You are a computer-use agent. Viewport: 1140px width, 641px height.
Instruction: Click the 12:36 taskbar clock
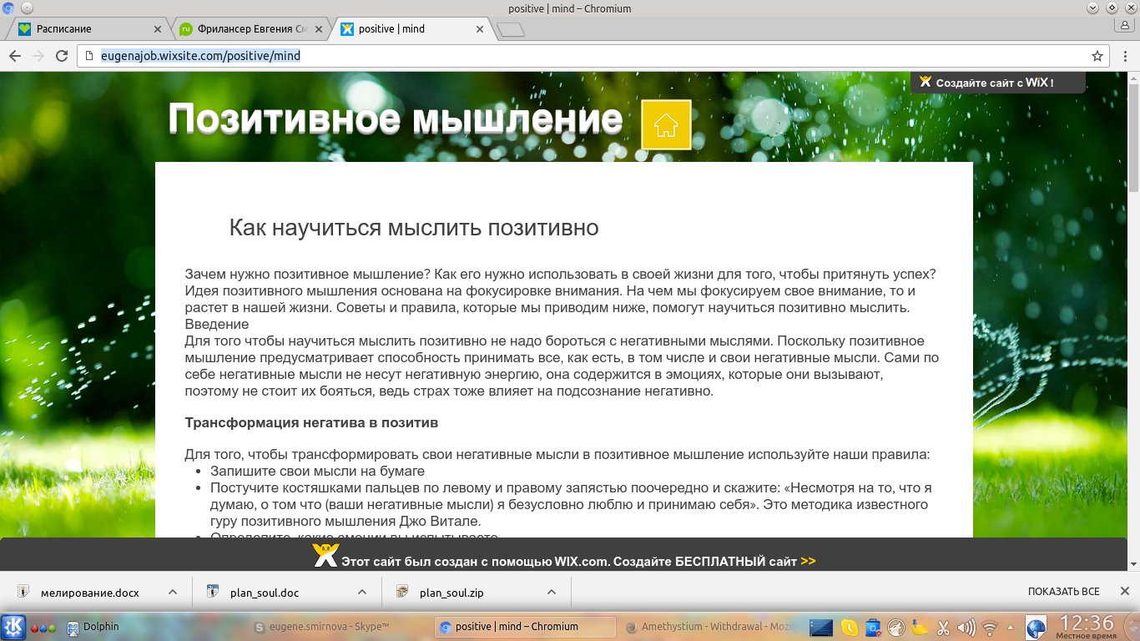1086,626
